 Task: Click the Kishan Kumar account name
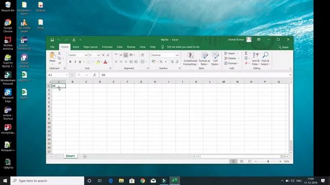pyautogui.click(x=236, y=40)
